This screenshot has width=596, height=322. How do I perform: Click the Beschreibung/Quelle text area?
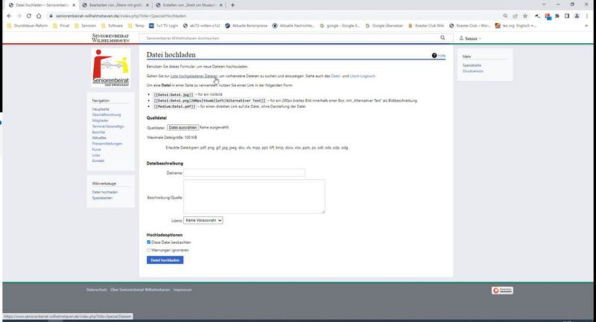pyautogui.click(x=254, y=196)
